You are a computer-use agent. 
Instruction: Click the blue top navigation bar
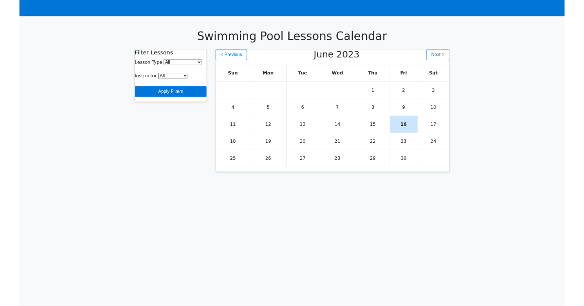point(292,8)
